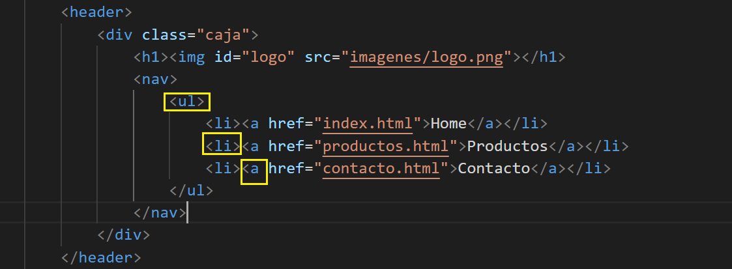Click the Home anchor text

pos(448,123)
